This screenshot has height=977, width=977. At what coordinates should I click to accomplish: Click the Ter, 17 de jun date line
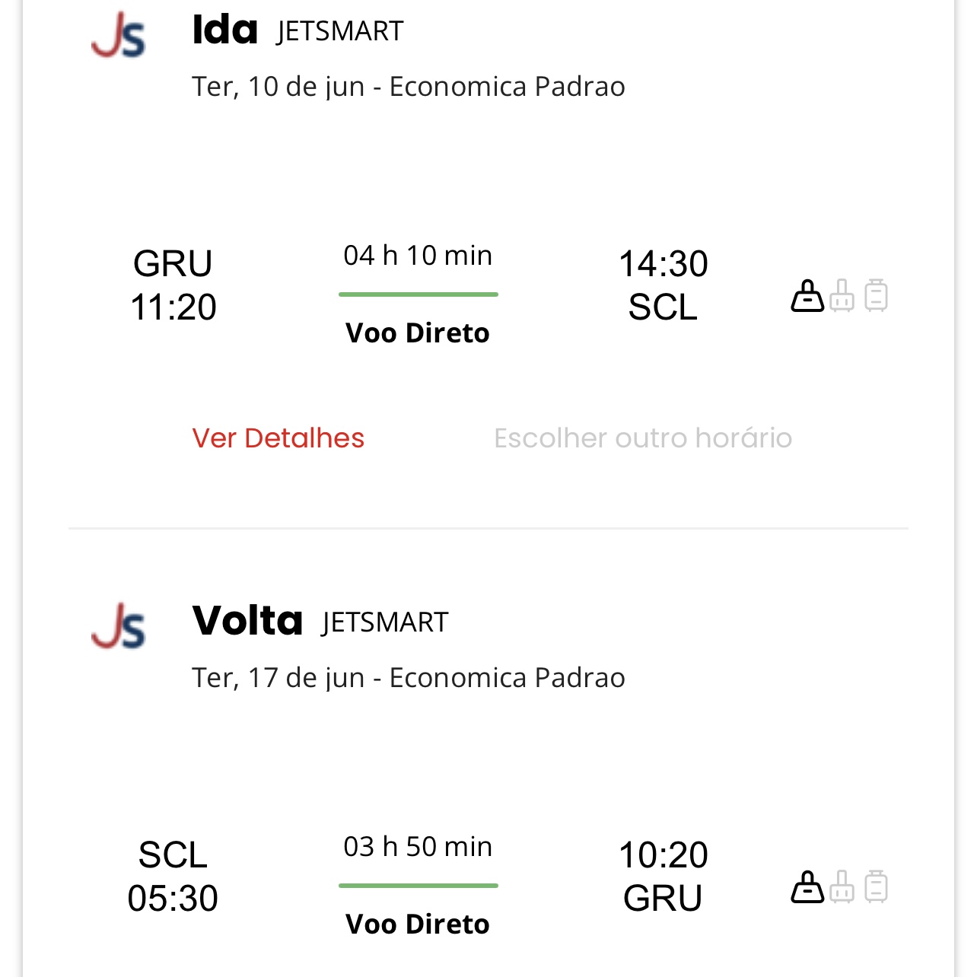[408, 678]
